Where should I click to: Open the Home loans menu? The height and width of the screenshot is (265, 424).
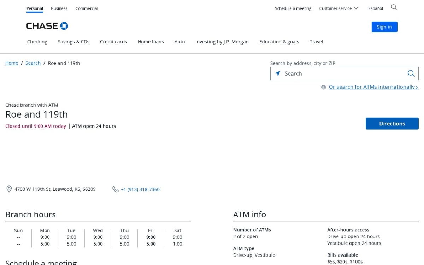pyautogui.click(x=151, y=42)
